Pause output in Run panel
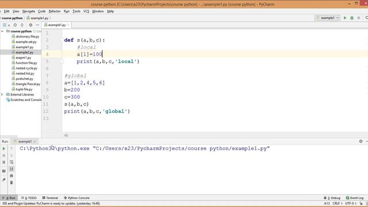 pos(4,162)
